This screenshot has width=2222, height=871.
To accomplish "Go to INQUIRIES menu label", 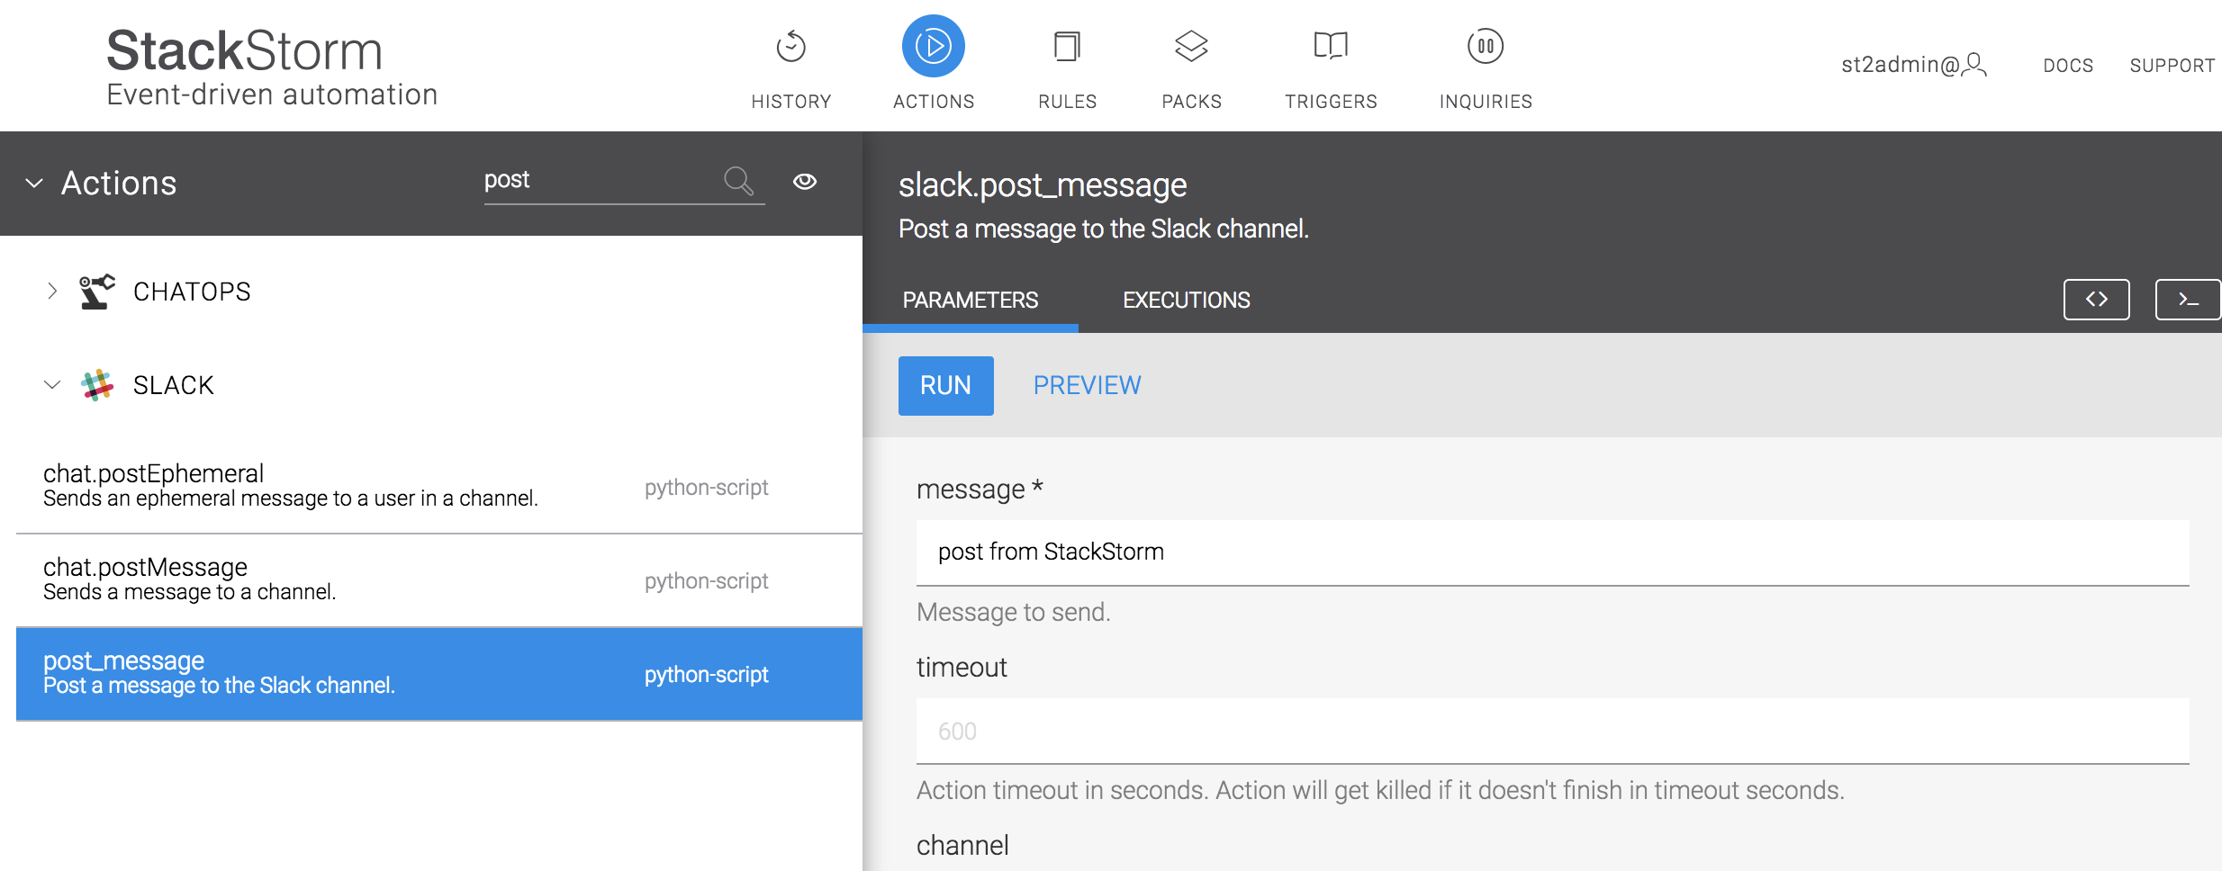I will click(x=1486, y=102).
